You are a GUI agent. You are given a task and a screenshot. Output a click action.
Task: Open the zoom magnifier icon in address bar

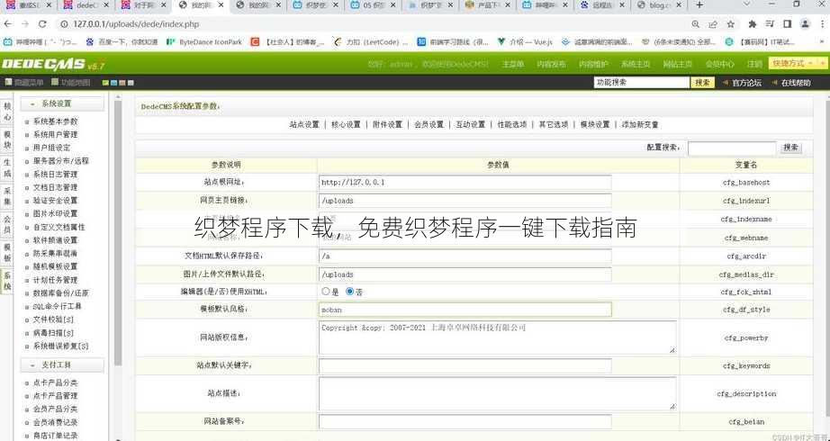point(696,24)
